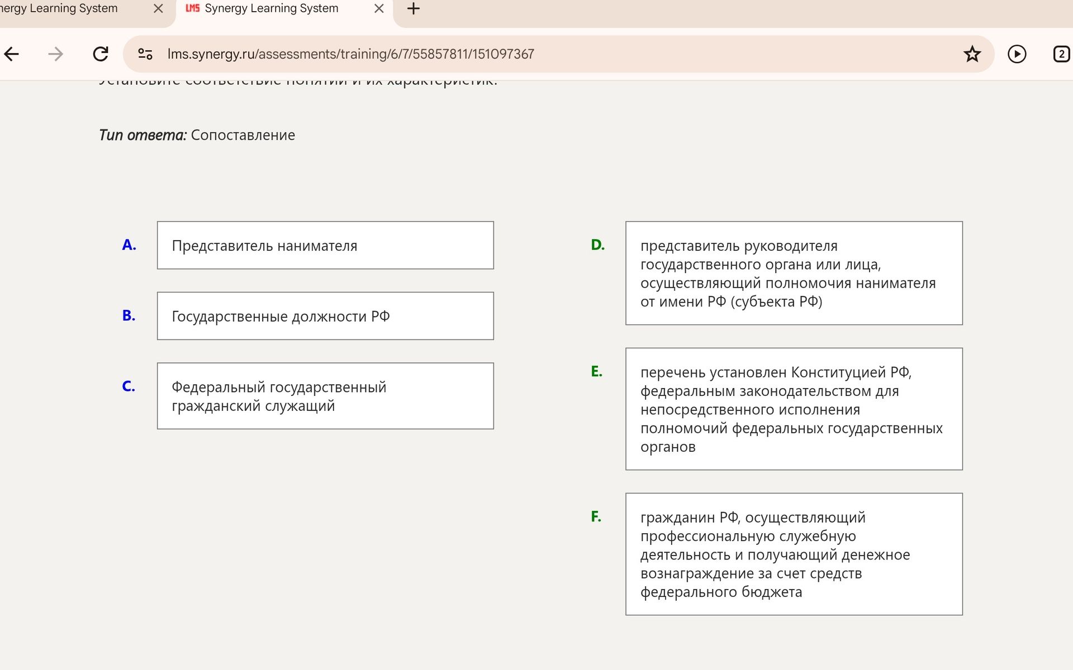Click the blue letter label B.

pos(129,316)
